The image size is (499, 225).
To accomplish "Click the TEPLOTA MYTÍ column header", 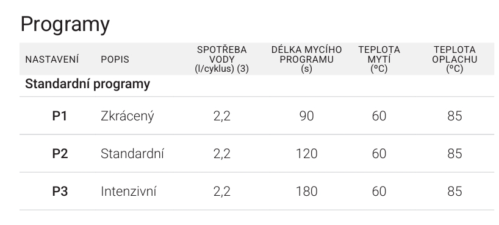I will [x=379, y=60].
